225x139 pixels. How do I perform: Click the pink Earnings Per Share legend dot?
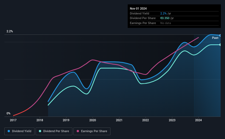pos(78,131)
